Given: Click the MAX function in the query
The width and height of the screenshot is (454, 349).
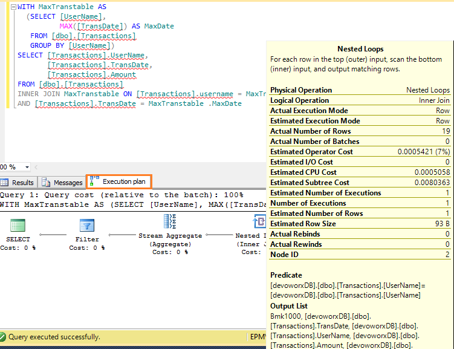Looking at the screenshot, I should point(66,26).
